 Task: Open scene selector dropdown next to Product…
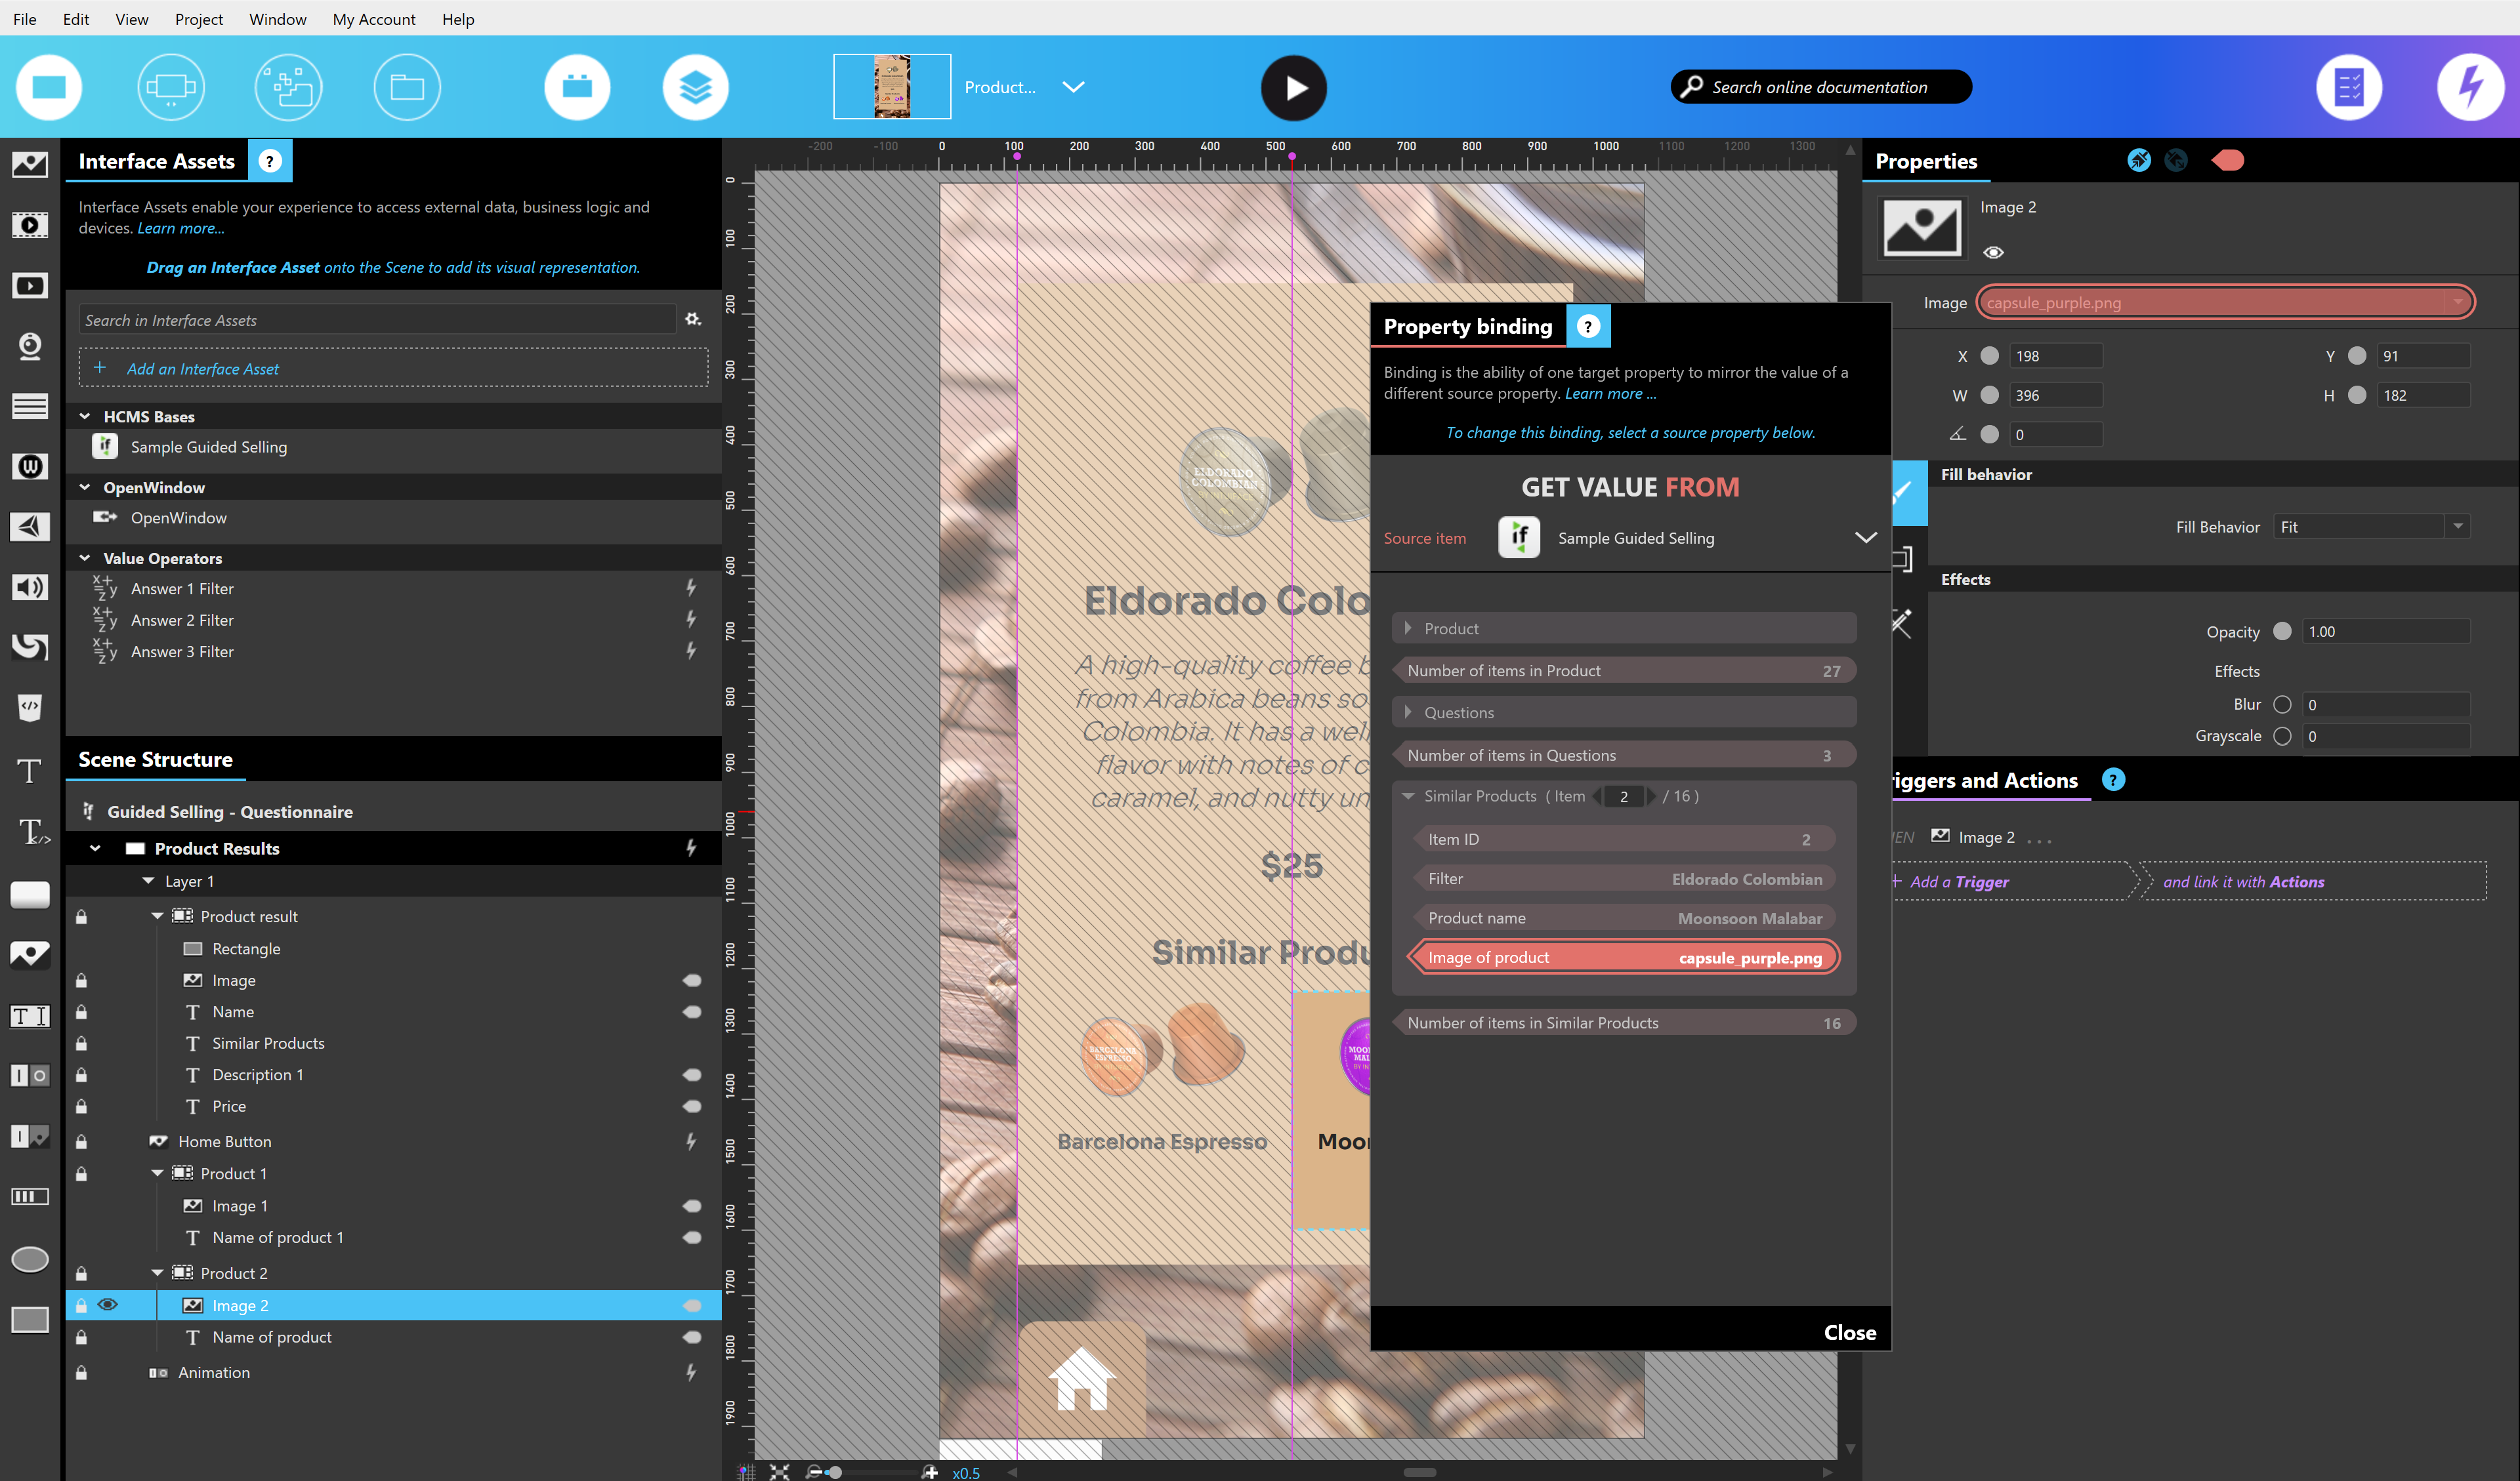(1073, 87)
